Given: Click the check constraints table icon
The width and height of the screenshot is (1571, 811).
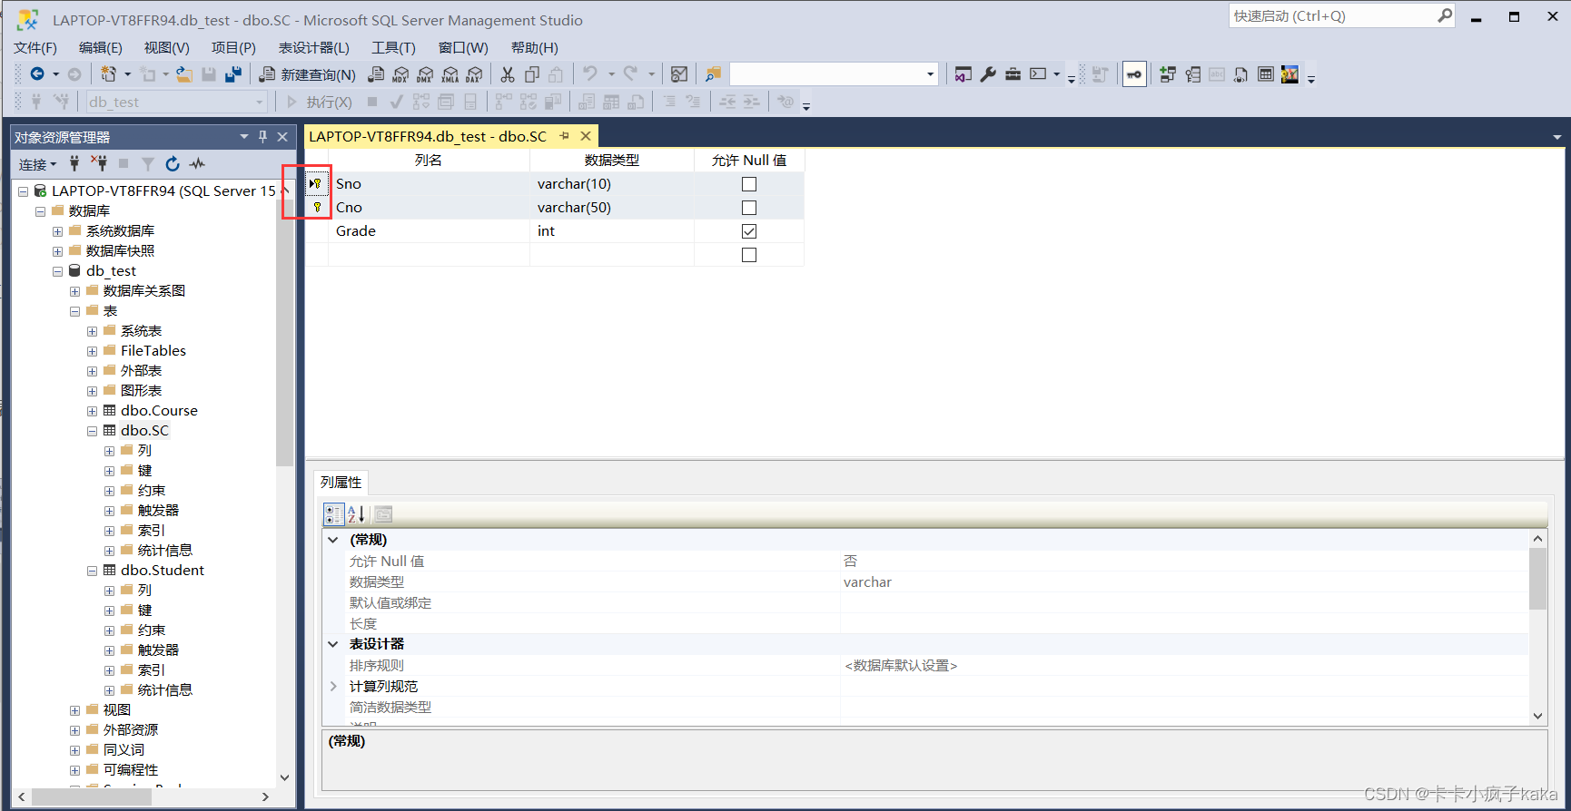Looking at the screenshot, I should [1265, 74].
